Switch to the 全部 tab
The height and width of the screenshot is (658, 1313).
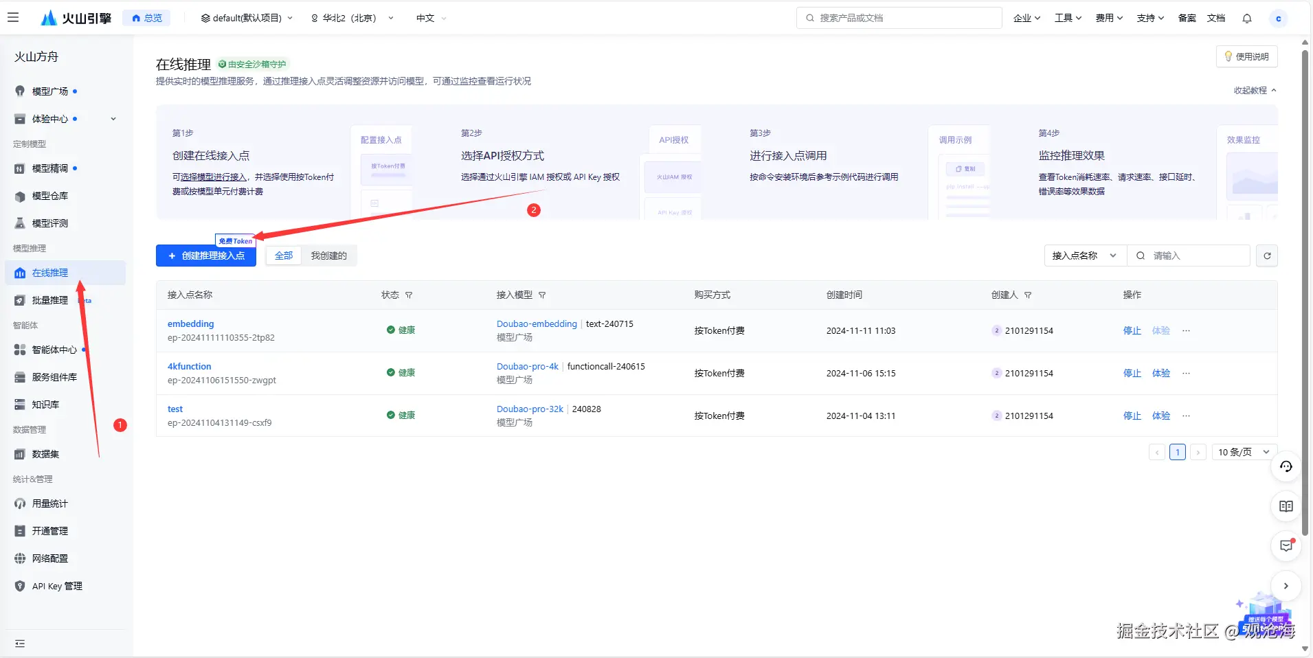click(284, 256)
